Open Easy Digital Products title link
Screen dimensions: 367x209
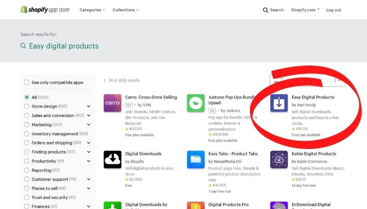click(313, 97)
